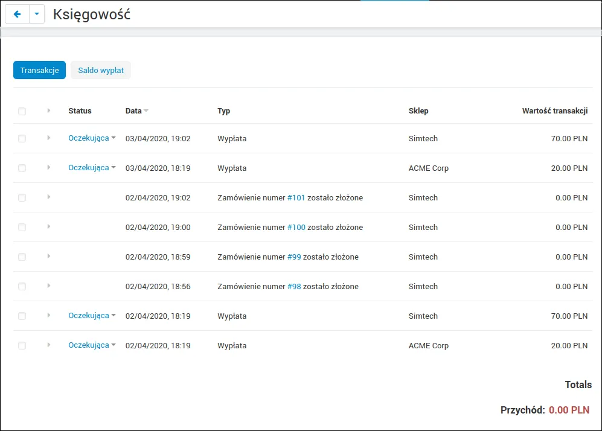Viewport: 602px width, 431px height.
Task: Click the Totals heading
Action: coord(578,385)
